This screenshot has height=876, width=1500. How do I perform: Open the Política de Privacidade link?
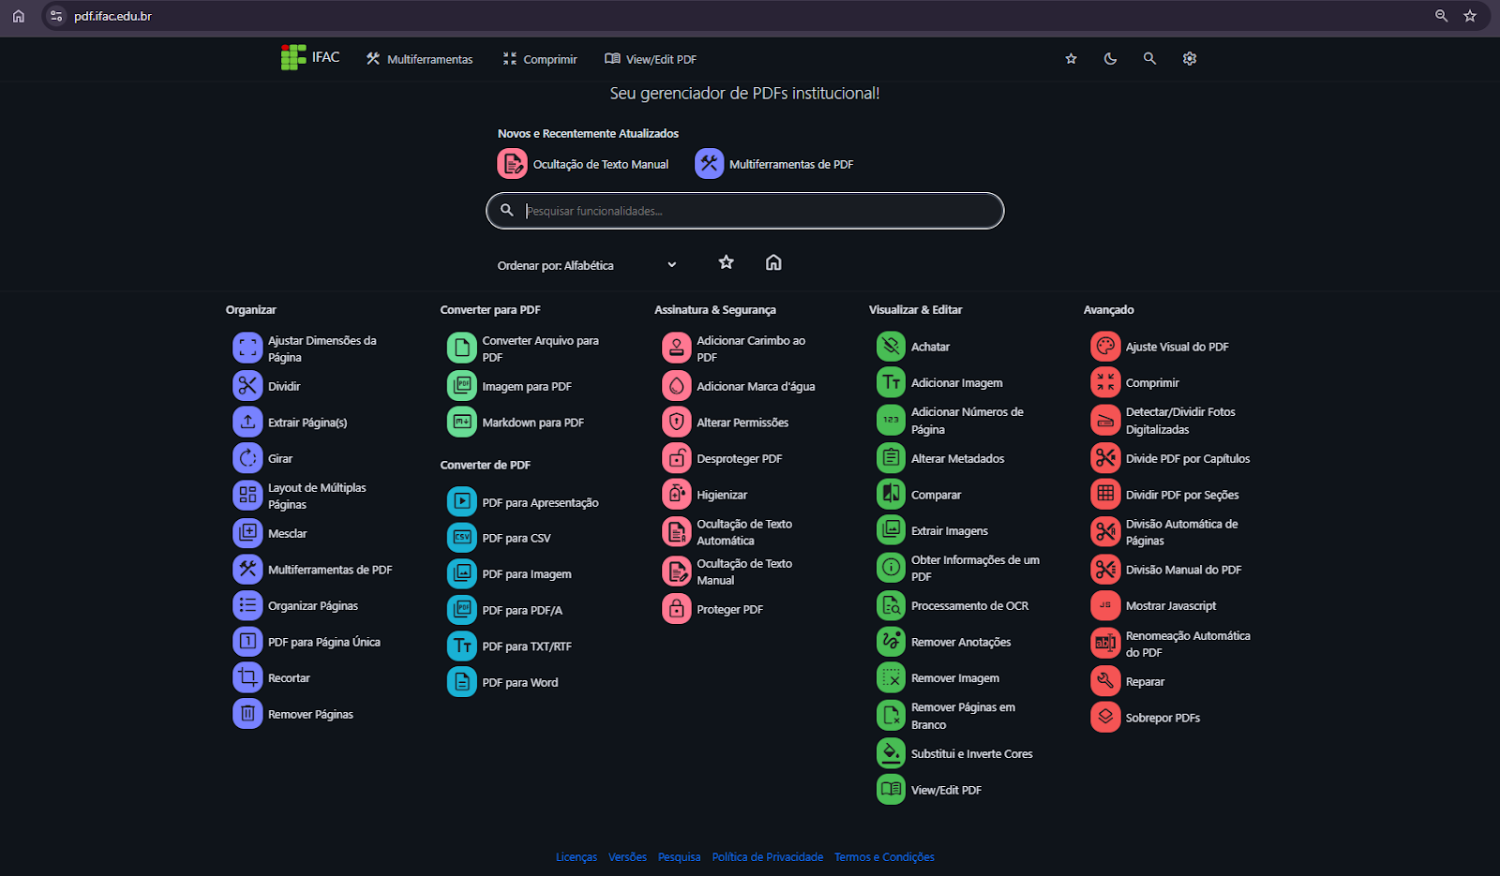tap(767, 857)
